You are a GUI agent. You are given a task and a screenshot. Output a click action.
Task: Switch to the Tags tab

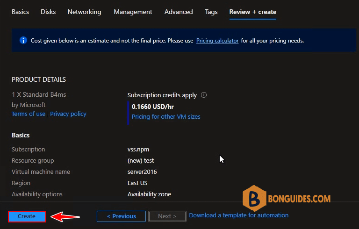tap(211, 12)
